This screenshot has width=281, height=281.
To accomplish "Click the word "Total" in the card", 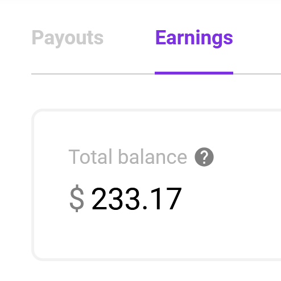I will point(90,157).
